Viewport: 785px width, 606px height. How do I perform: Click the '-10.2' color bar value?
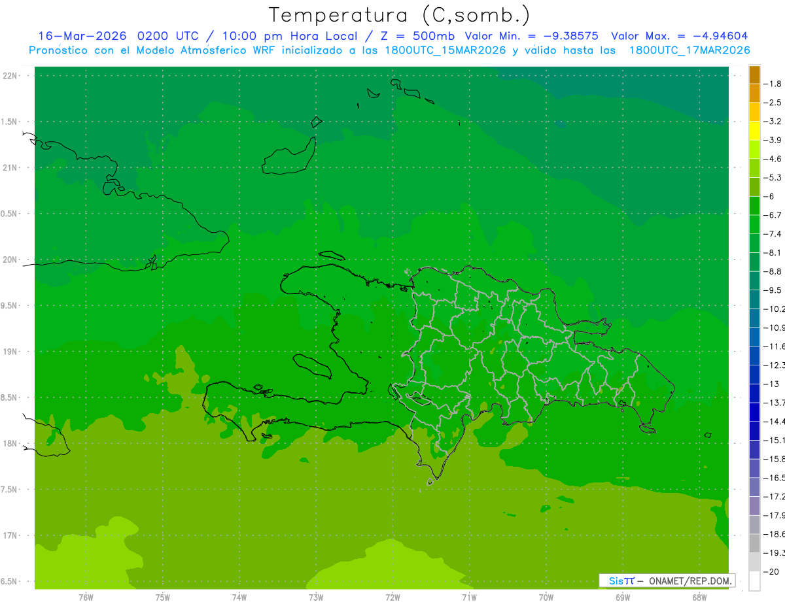click(x=774, y=309)
